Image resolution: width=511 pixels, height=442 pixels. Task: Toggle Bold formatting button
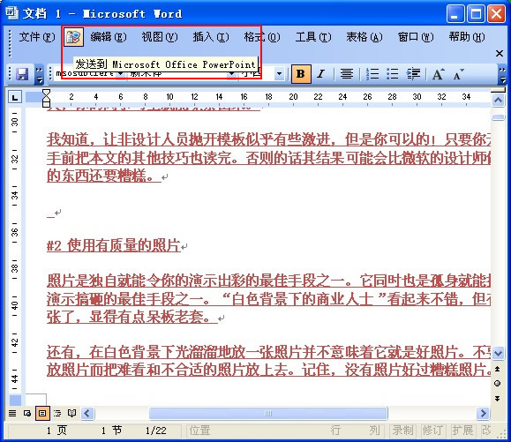pyautogui.click(x=301, y=74)
